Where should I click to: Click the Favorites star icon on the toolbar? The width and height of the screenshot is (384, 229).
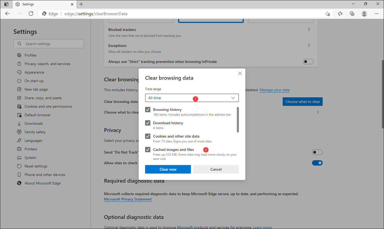[340, 13]
